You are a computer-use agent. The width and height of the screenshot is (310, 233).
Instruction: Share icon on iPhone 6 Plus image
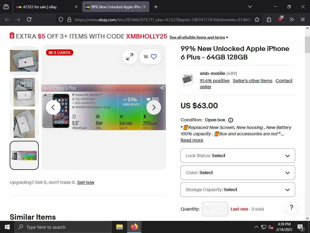pyautogui.click(x=162, y=88)
